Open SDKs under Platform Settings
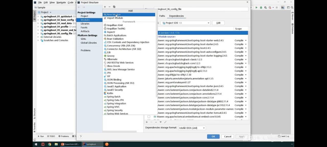Image resolution: width=327 pixels, height=147 pixels. (83, 39)
